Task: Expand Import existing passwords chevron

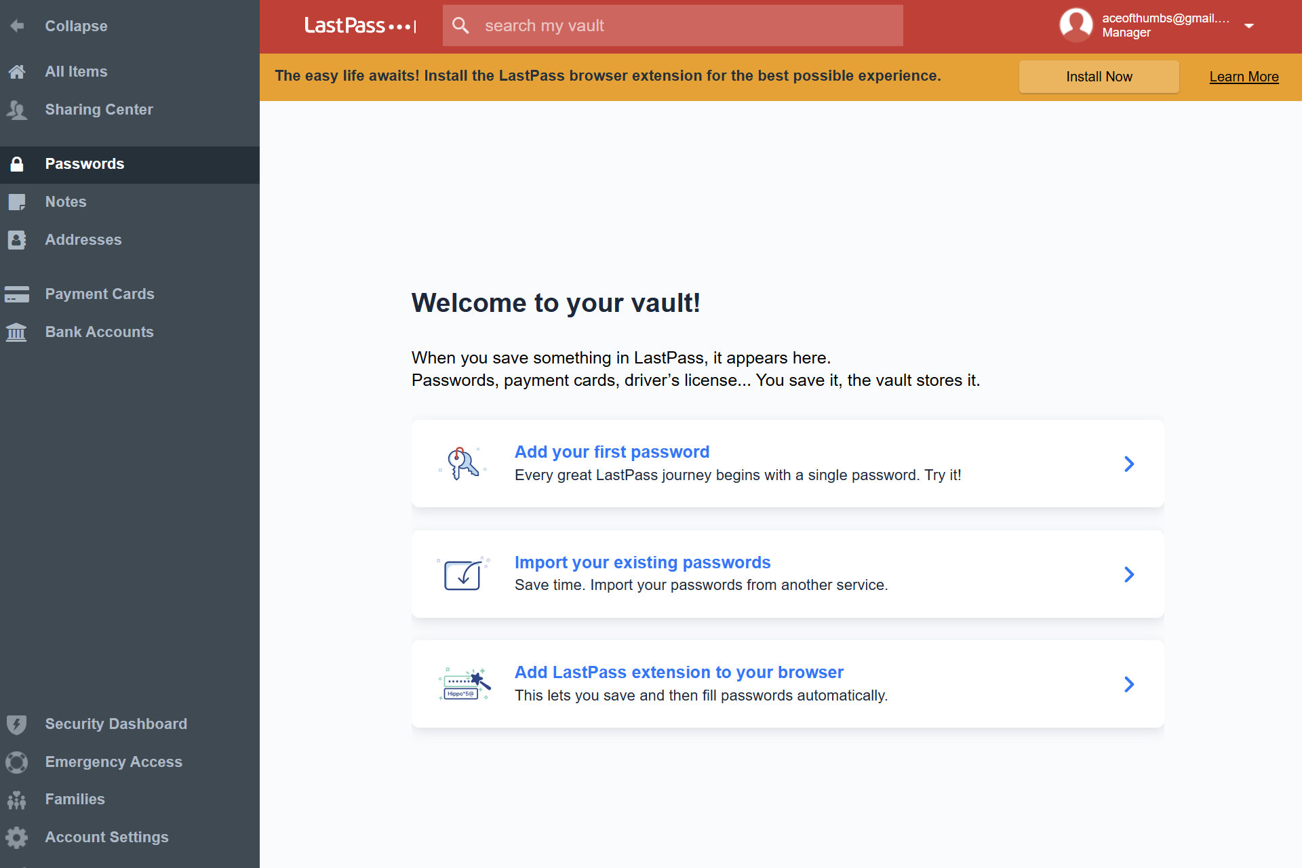Action: point(1128,574)
